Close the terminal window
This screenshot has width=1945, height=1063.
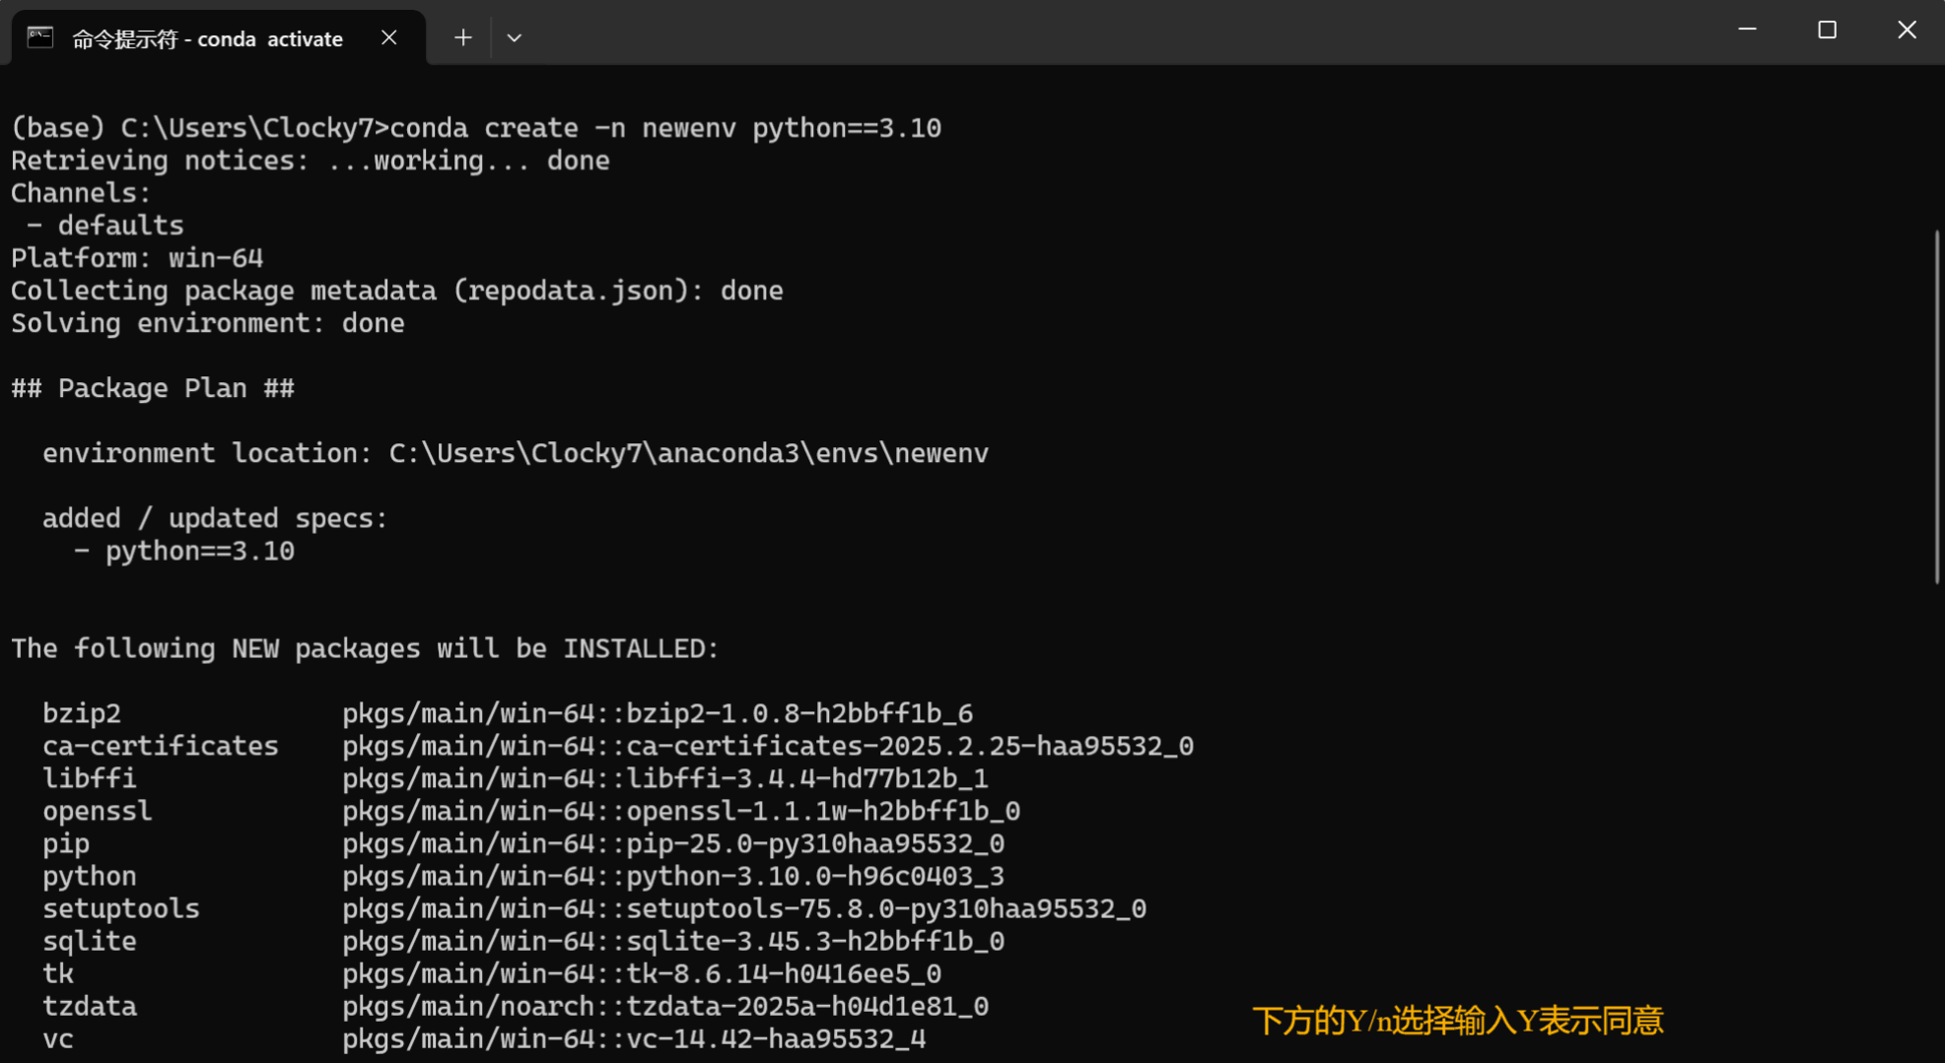pyautogui.click(x=1907, y=30)
